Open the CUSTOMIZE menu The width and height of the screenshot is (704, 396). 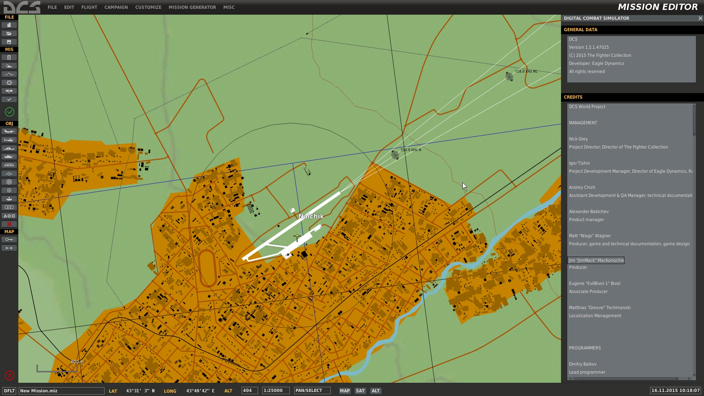click(x=148, y=7)
